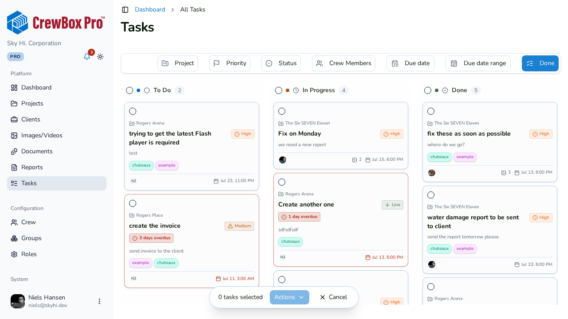This screenshot has height=319, width=568.
Task: Click the assignee avatar on Fix on Monday card
Action: point(283,160)
